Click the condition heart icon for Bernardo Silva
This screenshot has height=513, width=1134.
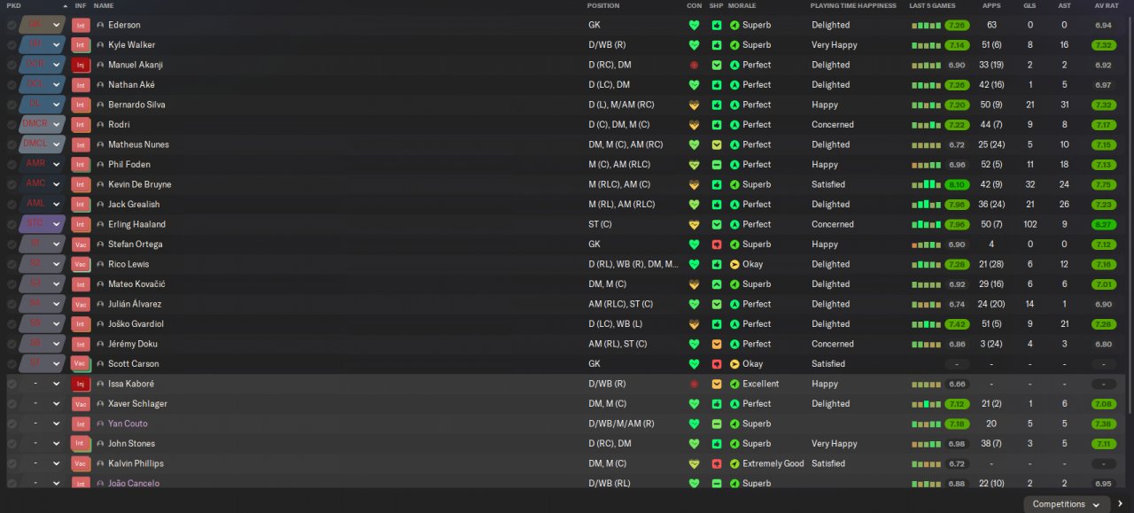(694, 105)
